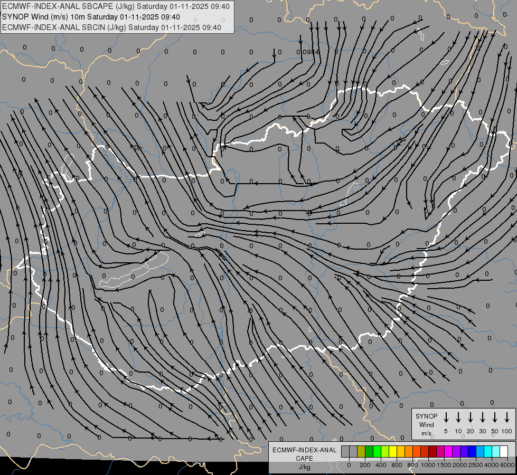The height and width of the screenshot is (475, 517).
Task: Click the 5 m/s wind arrow in legend
Action: (x=446, y=417)
